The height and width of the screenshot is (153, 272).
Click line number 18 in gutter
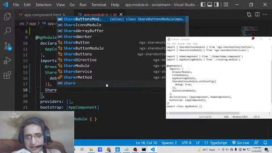tap(25, 90)
